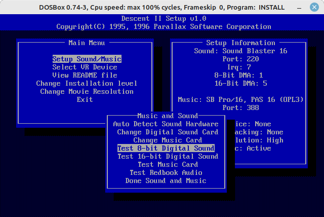The image size is (324, 217).
Task: Choose Select VR Device menu entry
Action: [85, 67]
